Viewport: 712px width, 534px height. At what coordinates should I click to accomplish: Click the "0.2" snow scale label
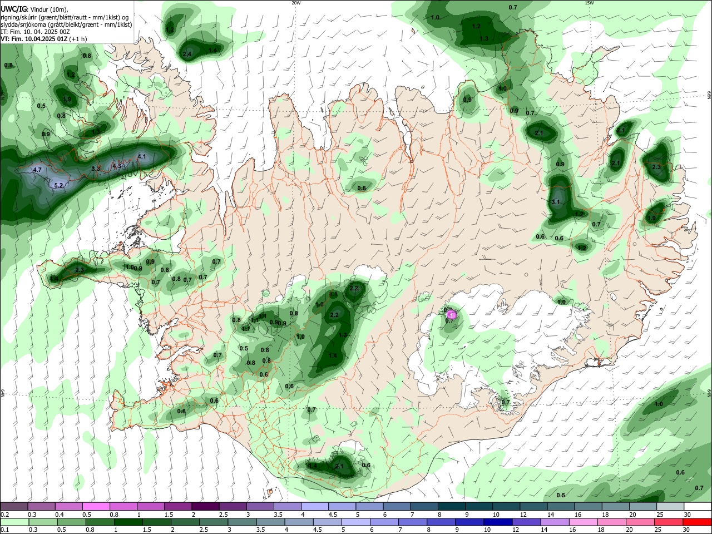point(4,515)
